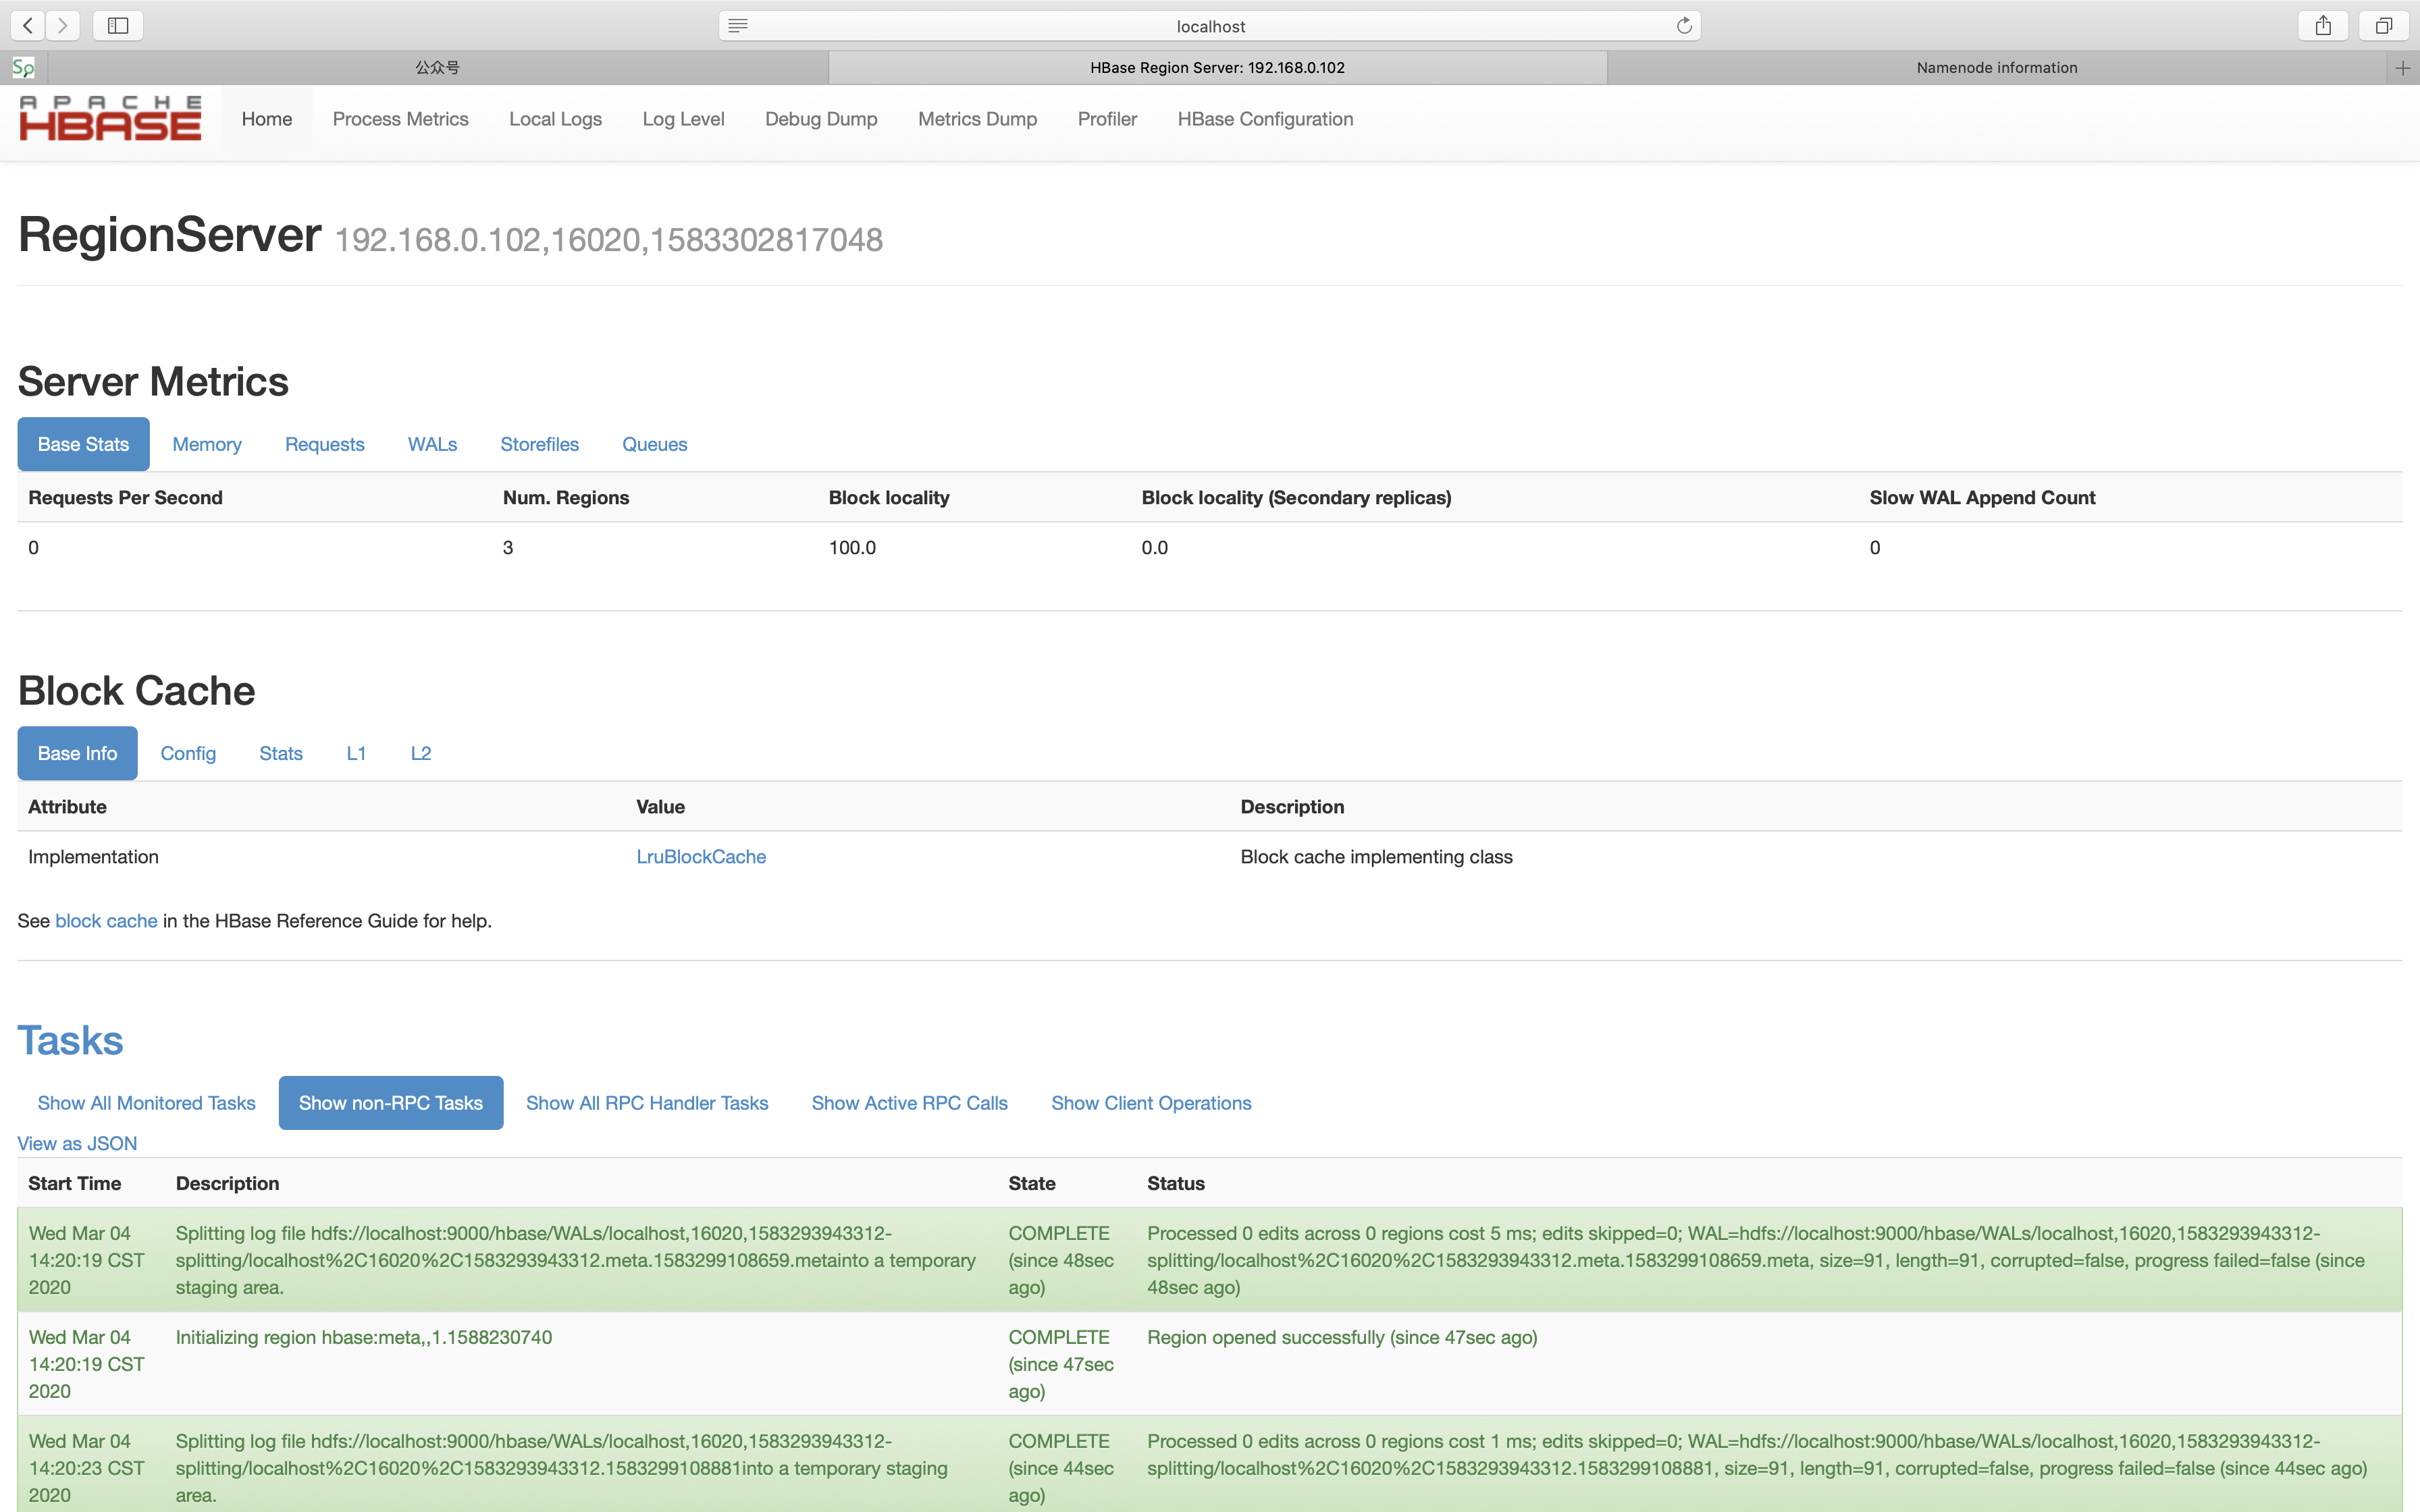This screenshot has width=2420, height=1512.
Task: Show the WALs metrics tab
Action: coord(432,444)
